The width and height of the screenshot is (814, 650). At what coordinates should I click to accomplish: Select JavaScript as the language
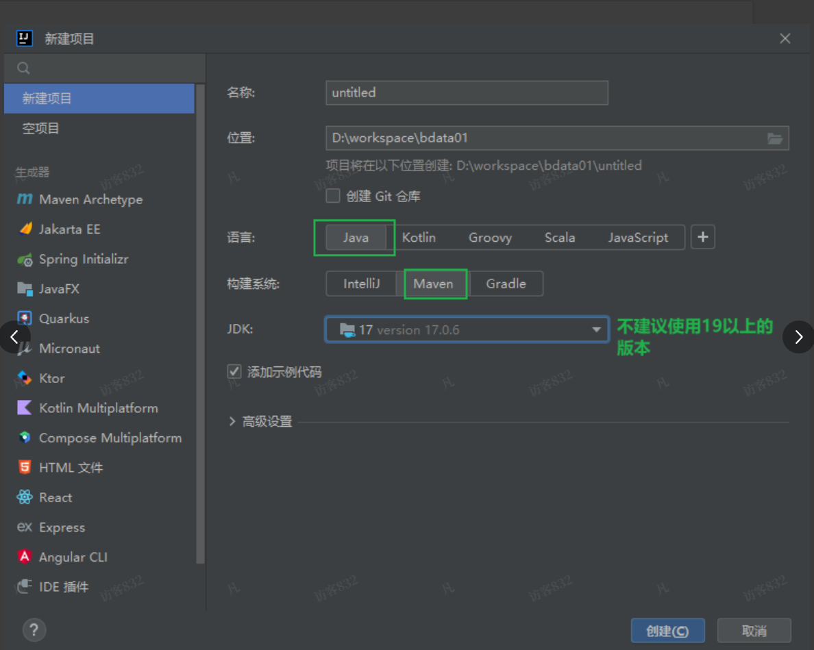pos(638,238)
